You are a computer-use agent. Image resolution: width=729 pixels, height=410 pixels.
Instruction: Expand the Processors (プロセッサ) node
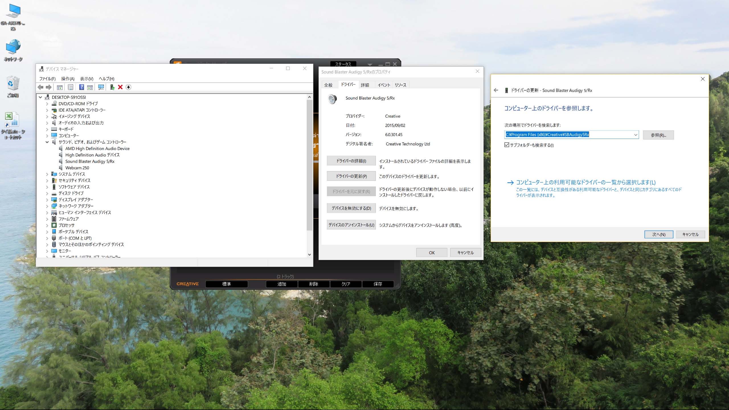47,225
